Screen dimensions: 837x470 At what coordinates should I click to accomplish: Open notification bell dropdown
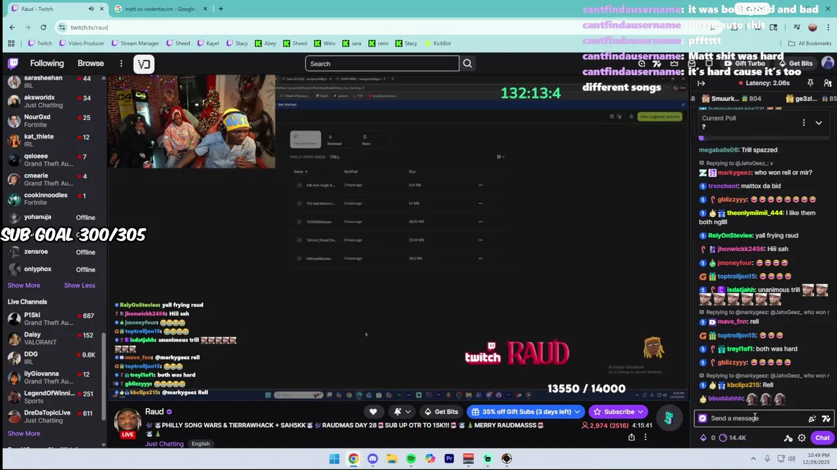click(x=402, y=412)
